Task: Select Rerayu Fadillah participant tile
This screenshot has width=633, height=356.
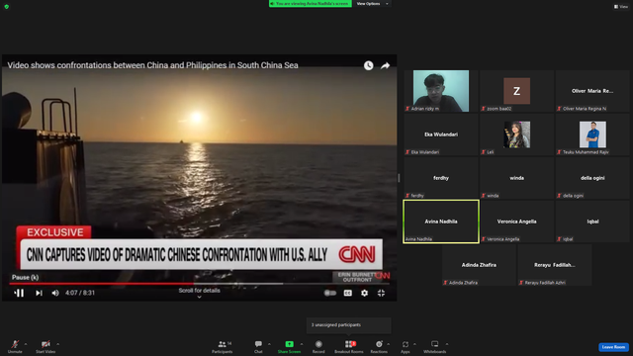Action: coord(554,265)
